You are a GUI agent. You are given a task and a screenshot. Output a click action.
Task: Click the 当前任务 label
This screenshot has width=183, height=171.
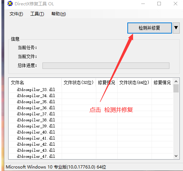click(27, 47)
